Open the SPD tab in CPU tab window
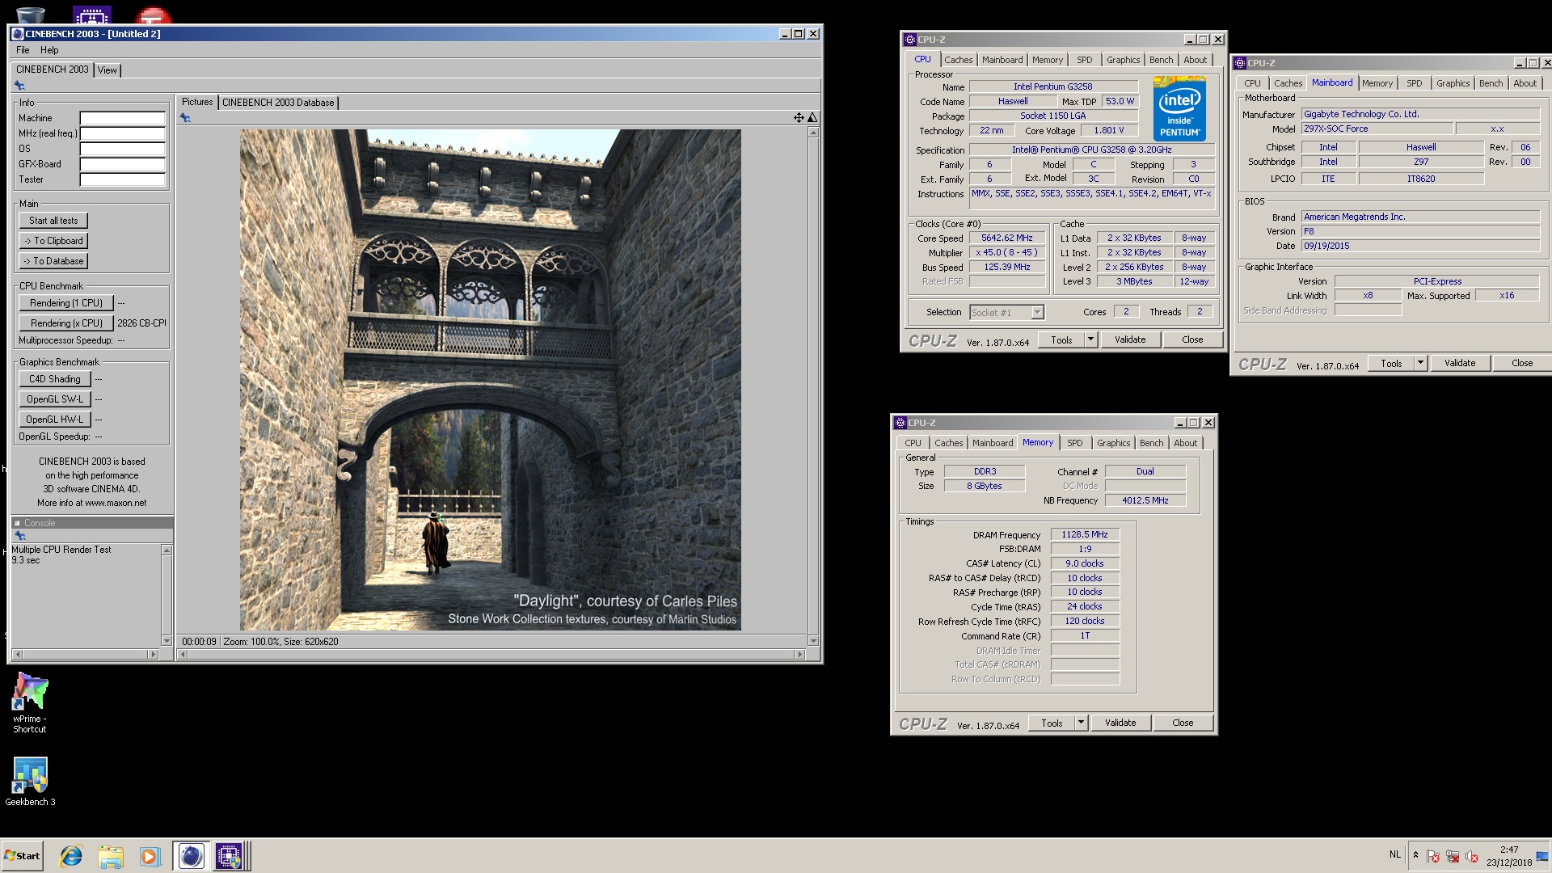This screenshot has width=1552, height=873. click(x=1084, y=60)
